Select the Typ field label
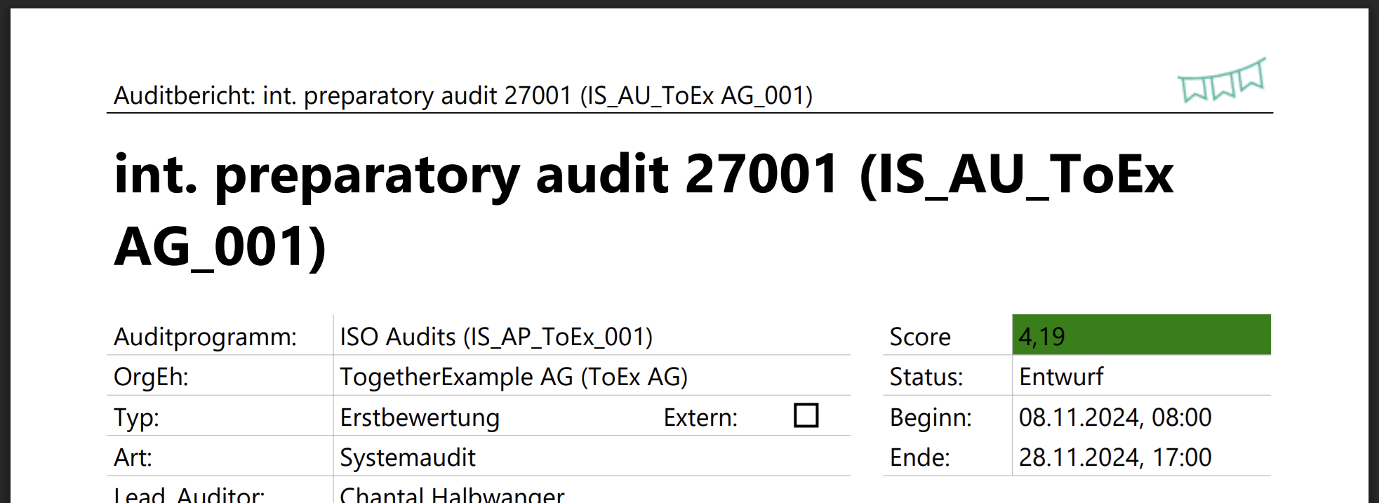 tap(136, 417)
